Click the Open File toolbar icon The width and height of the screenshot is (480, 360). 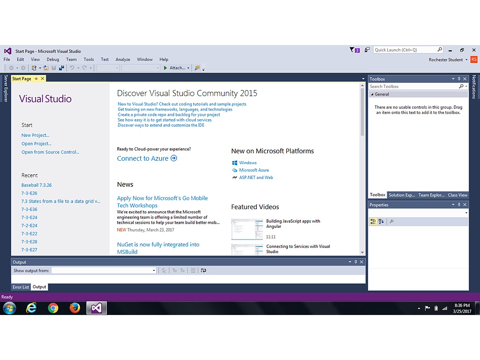point(46,68)
